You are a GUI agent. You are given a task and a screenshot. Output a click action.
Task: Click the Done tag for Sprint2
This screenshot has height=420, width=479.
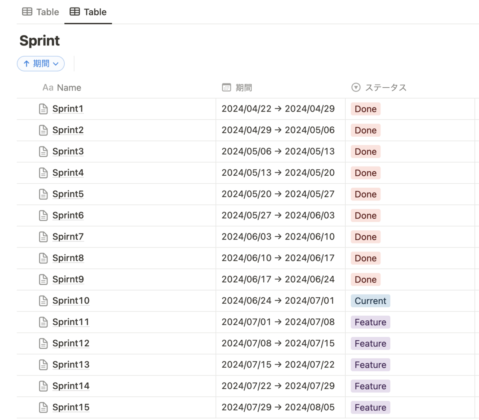366,130
